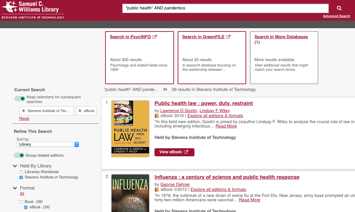Click the Public Health Law book cover
This screenshot has height=212, width=355.
[x=130, y=129]
